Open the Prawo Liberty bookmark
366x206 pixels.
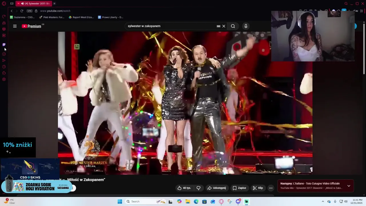point(111,17)
